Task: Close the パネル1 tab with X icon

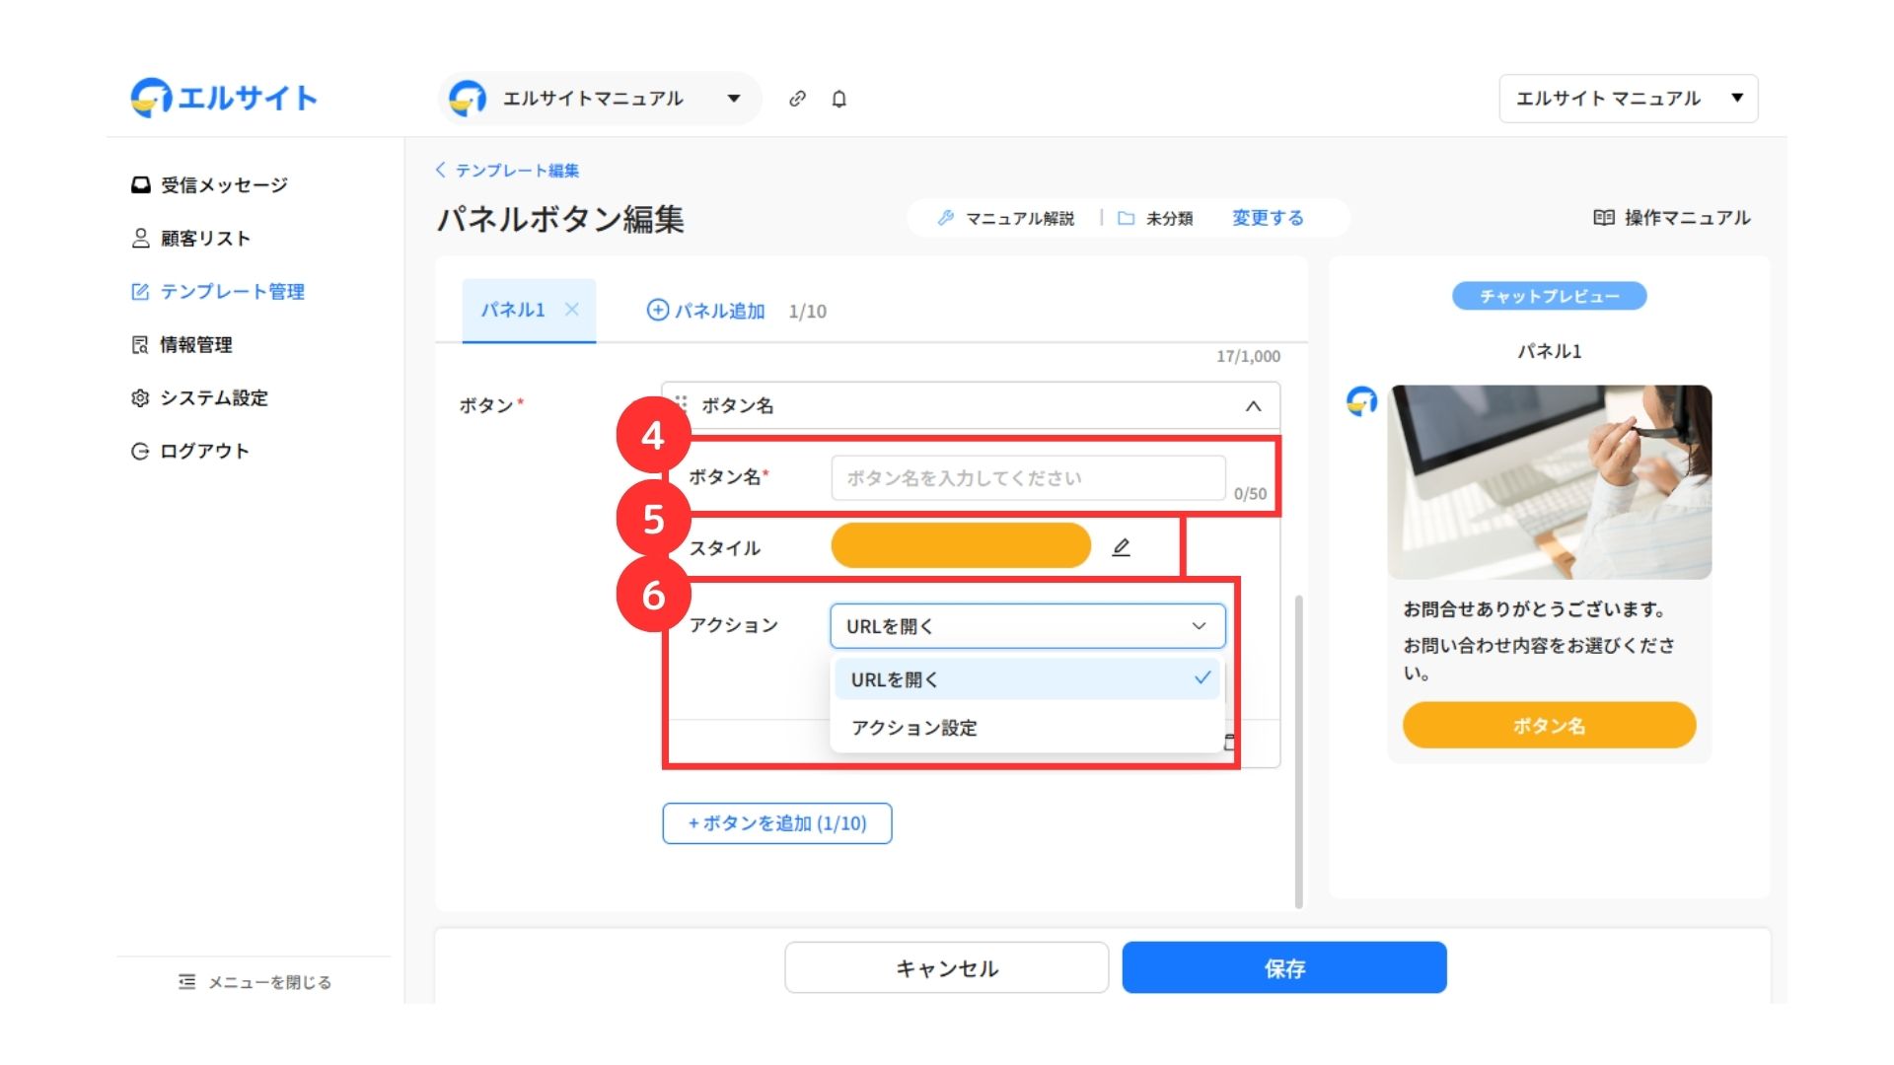Action: [x=571, y=310]
